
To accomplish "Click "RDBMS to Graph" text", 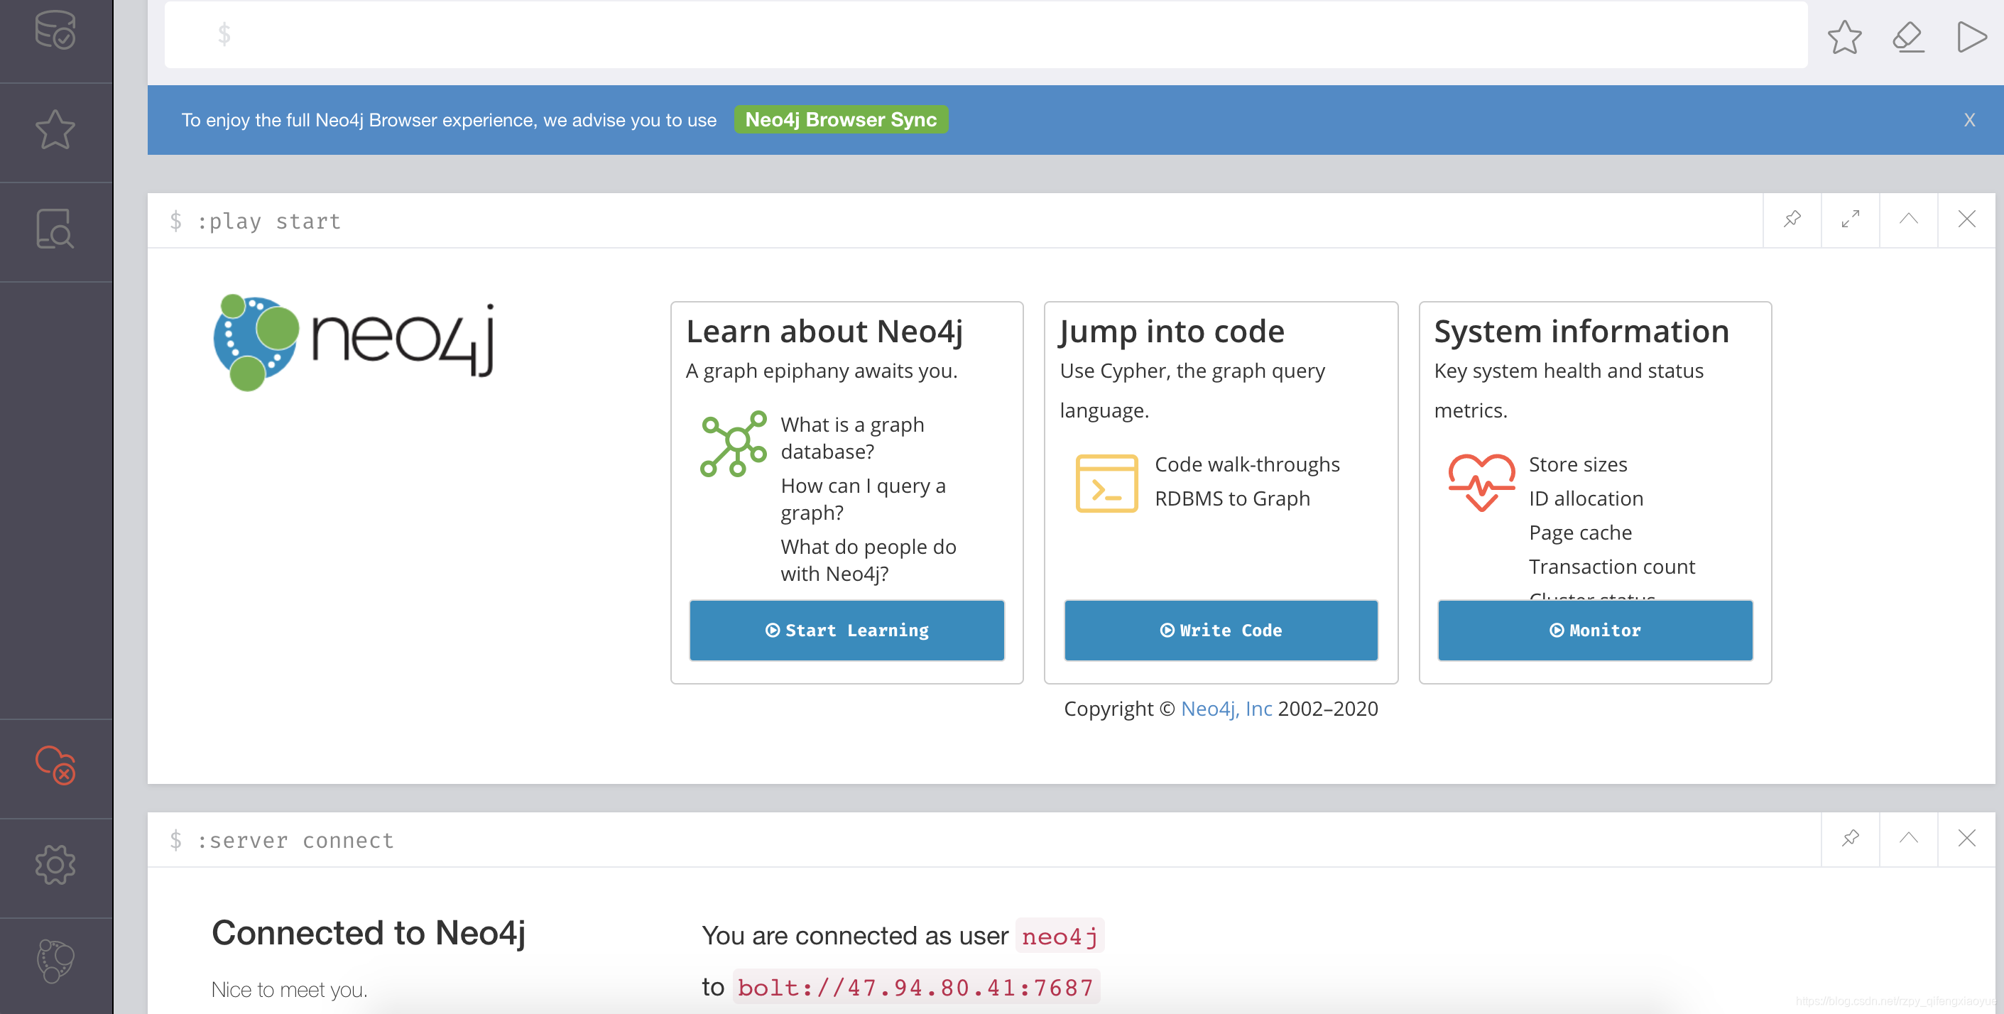I will 1232,498.
